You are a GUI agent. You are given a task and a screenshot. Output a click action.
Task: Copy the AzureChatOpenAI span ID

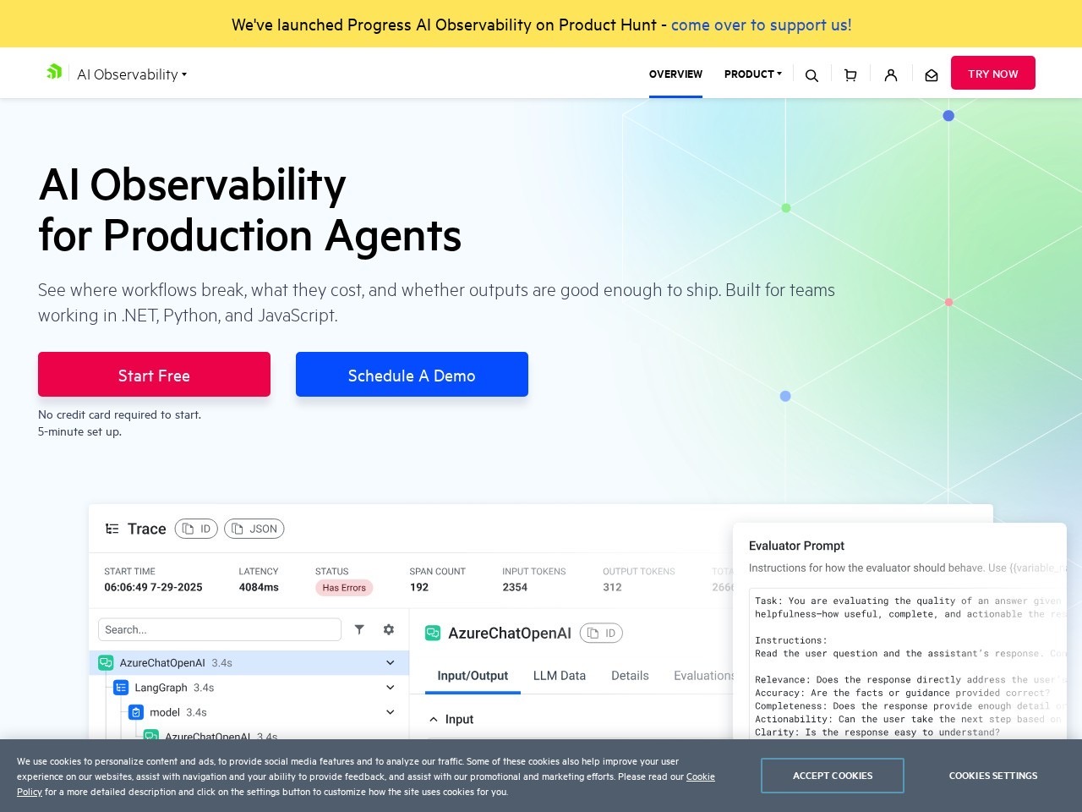pos(601,633)
